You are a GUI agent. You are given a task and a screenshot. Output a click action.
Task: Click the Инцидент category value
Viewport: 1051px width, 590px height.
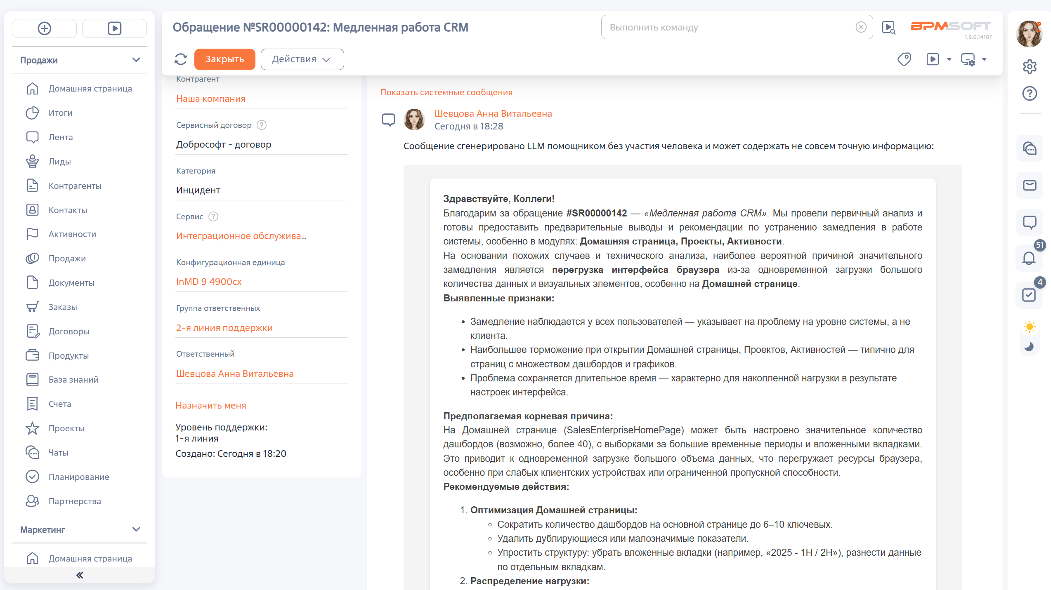(198, 190)
